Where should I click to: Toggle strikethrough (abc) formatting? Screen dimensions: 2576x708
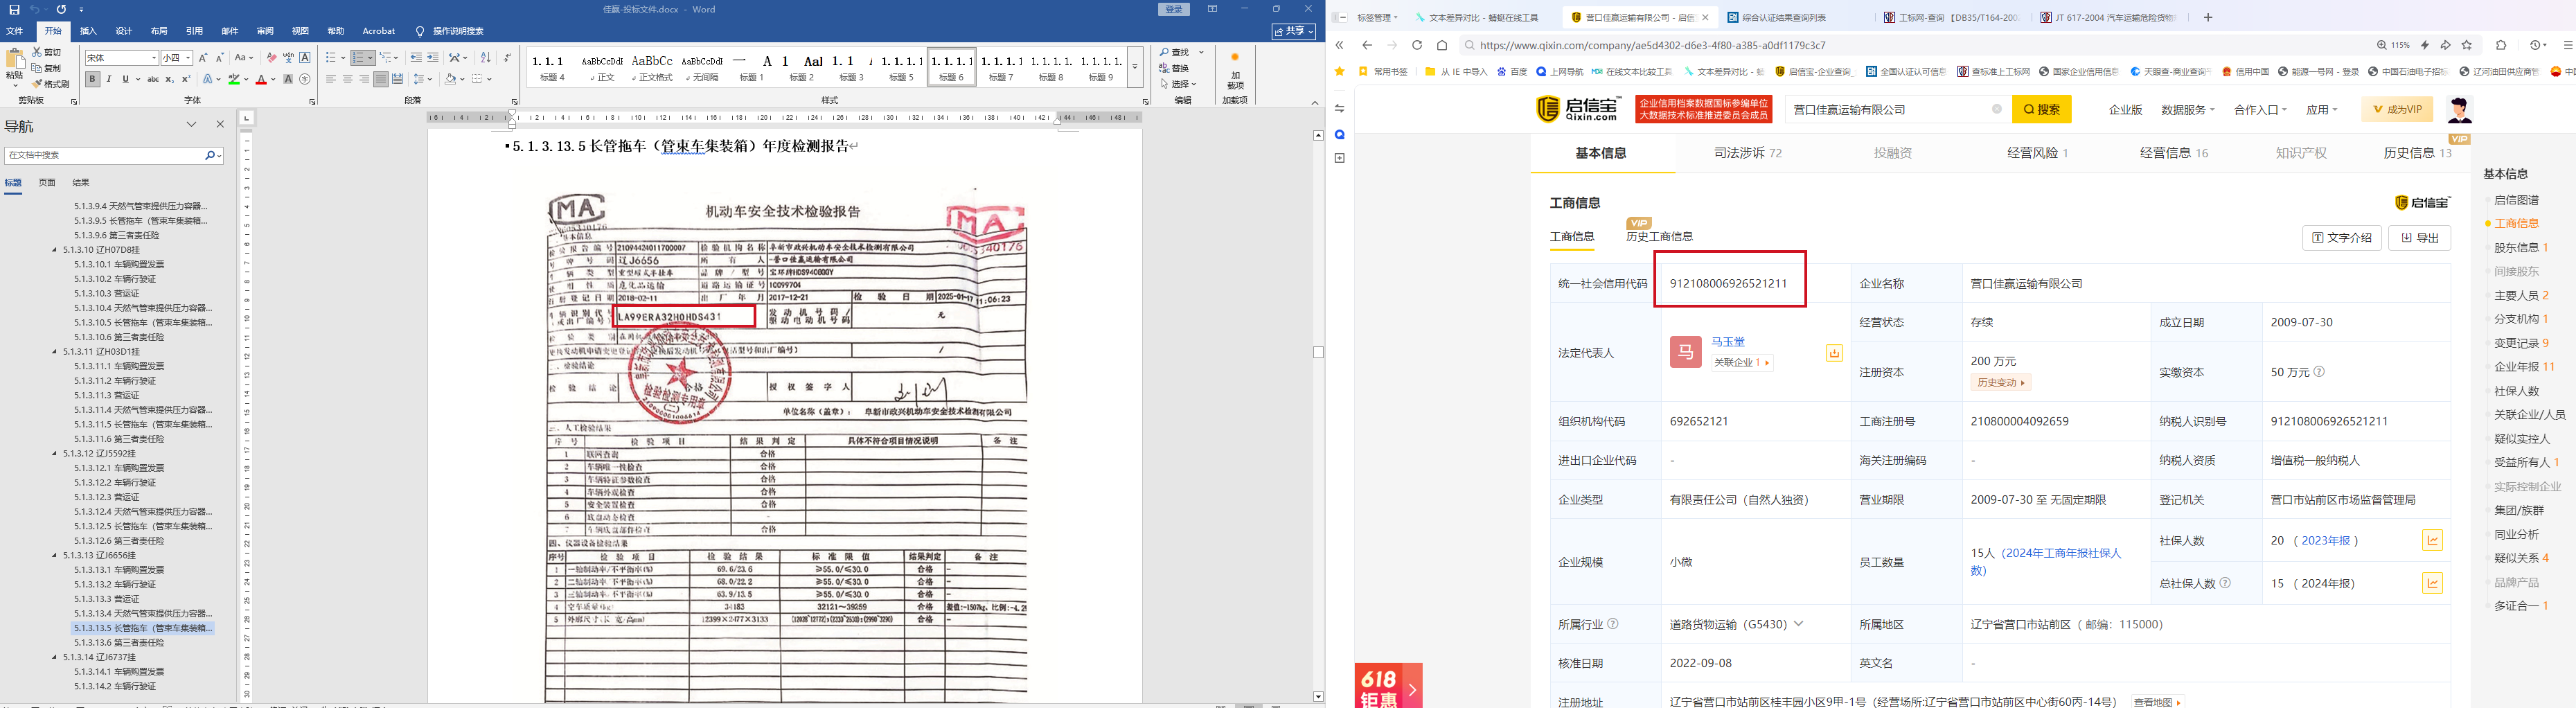(x=153, y=79)
